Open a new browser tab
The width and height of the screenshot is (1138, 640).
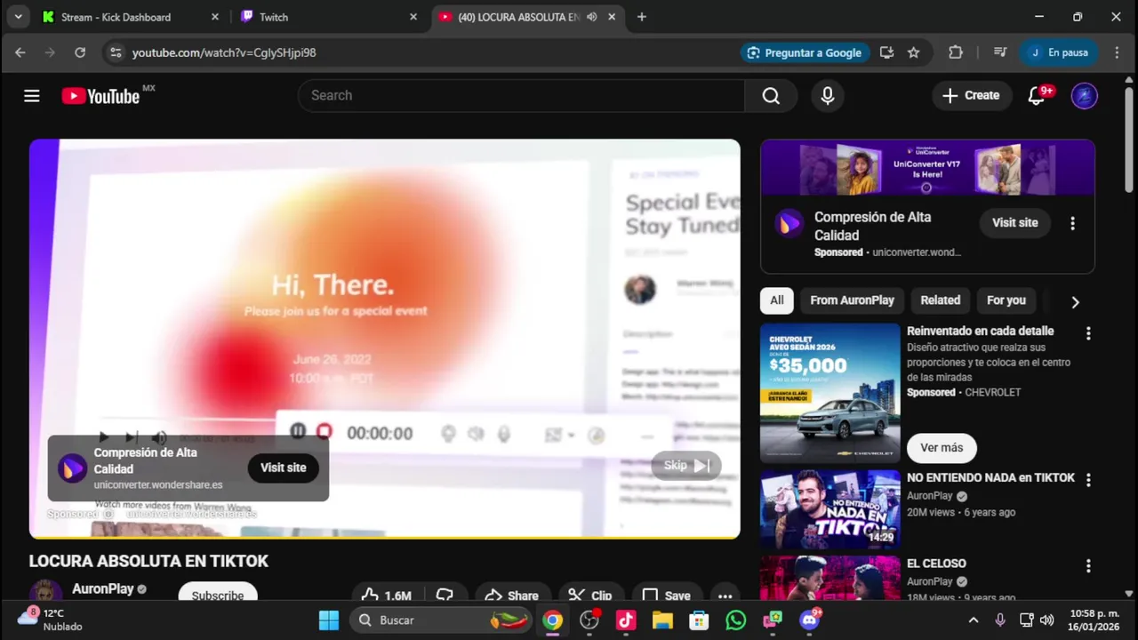point(642,17)
